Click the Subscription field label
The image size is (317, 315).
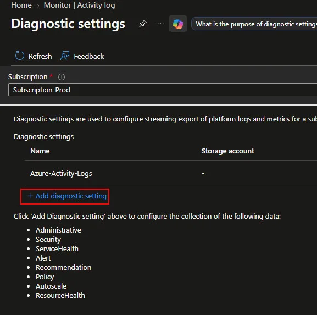click(x=28, y=77)
